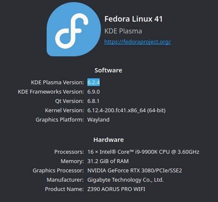Click the KDE Frameworks Version value 6.9.0
The image size is (218, 202).
coord(93,92)
